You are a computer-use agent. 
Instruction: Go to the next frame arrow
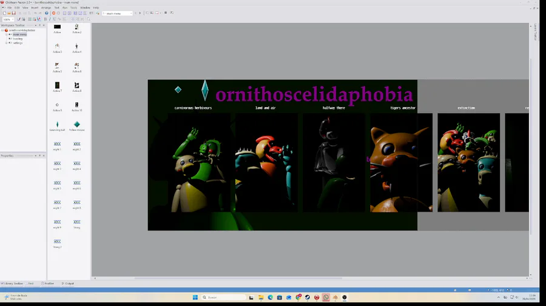point(140,13)
